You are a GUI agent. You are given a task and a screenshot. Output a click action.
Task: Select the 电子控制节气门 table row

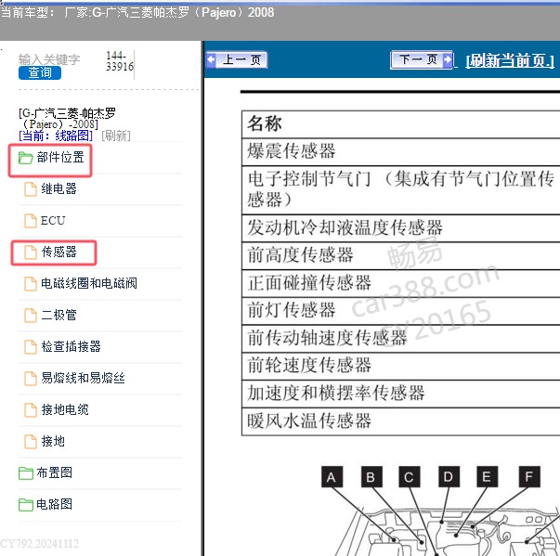click(400, 190)
